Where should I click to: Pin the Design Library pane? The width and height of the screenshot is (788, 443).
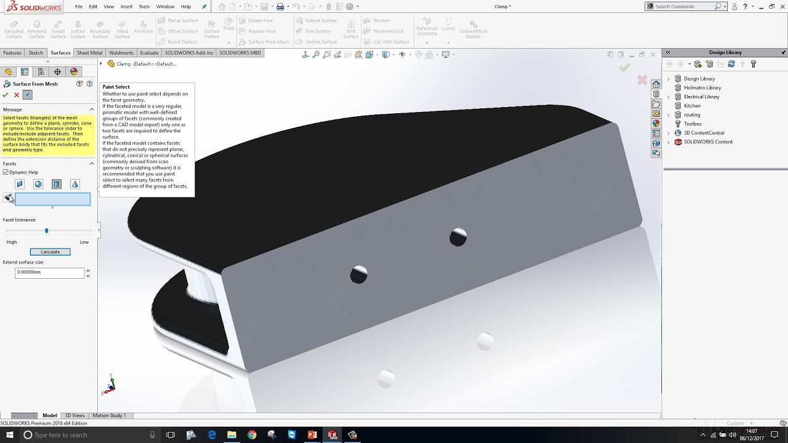coord(783,53)
